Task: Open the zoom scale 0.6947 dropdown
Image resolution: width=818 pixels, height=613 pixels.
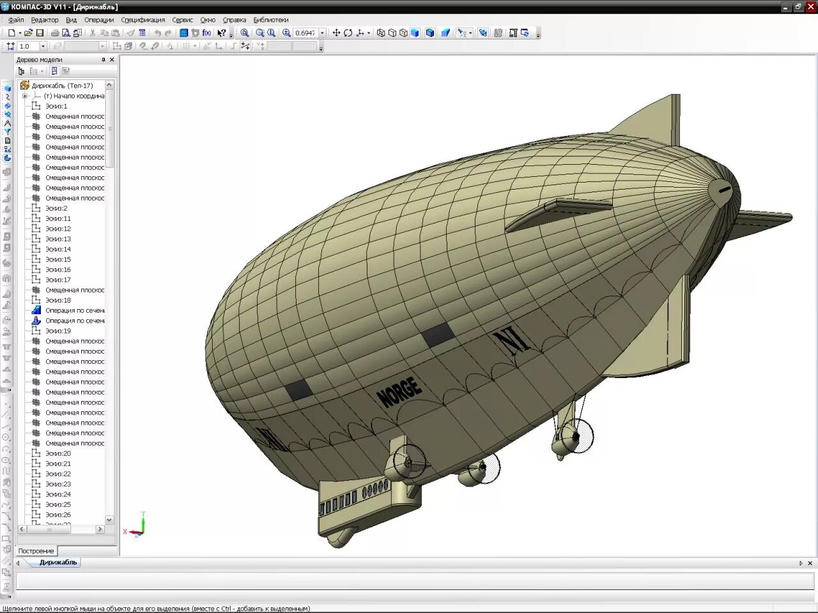Action: [322, 33]
